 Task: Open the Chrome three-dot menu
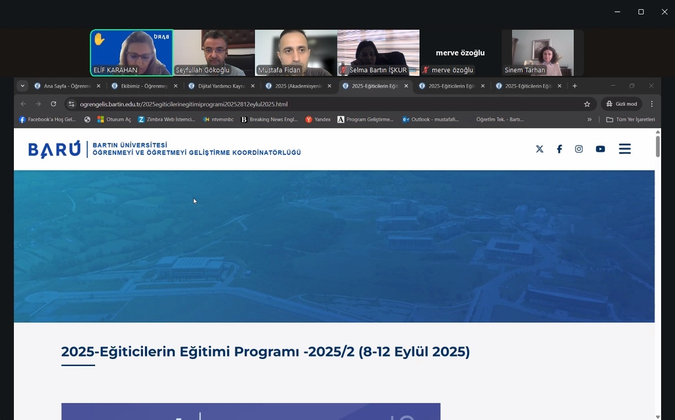point(651,104)
